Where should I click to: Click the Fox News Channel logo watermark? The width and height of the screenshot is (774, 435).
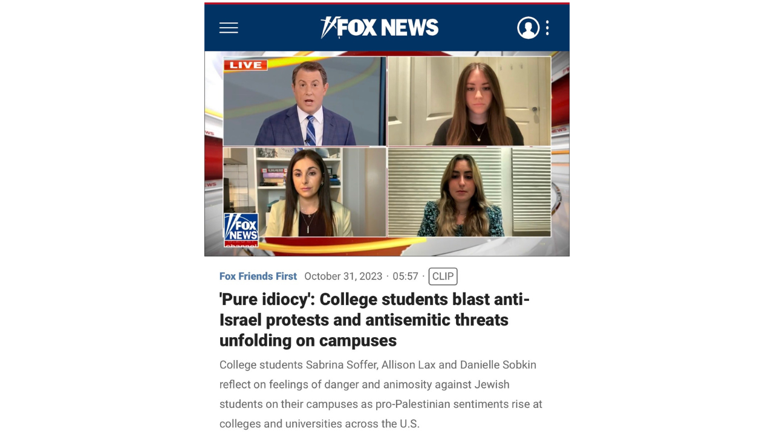(x=241, y=230)
